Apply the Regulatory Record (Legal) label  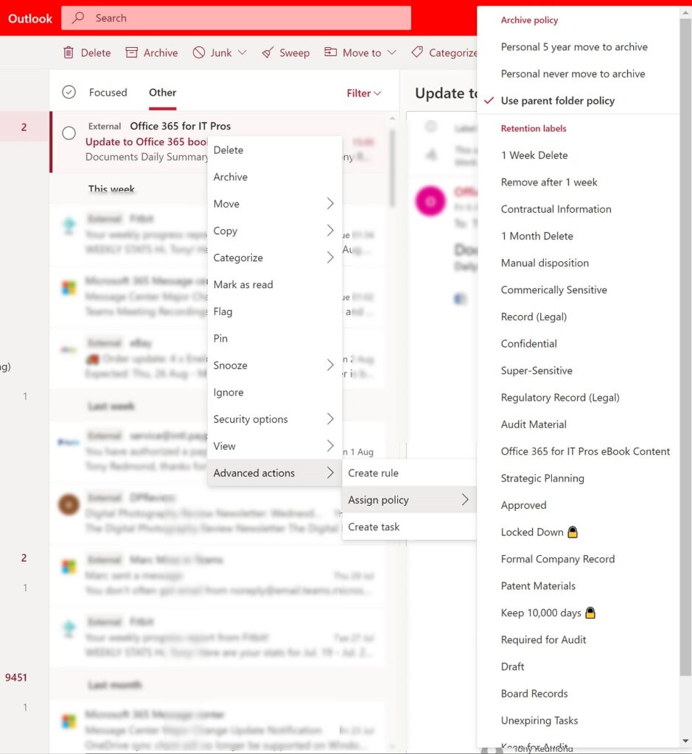(x=578, y=398)
